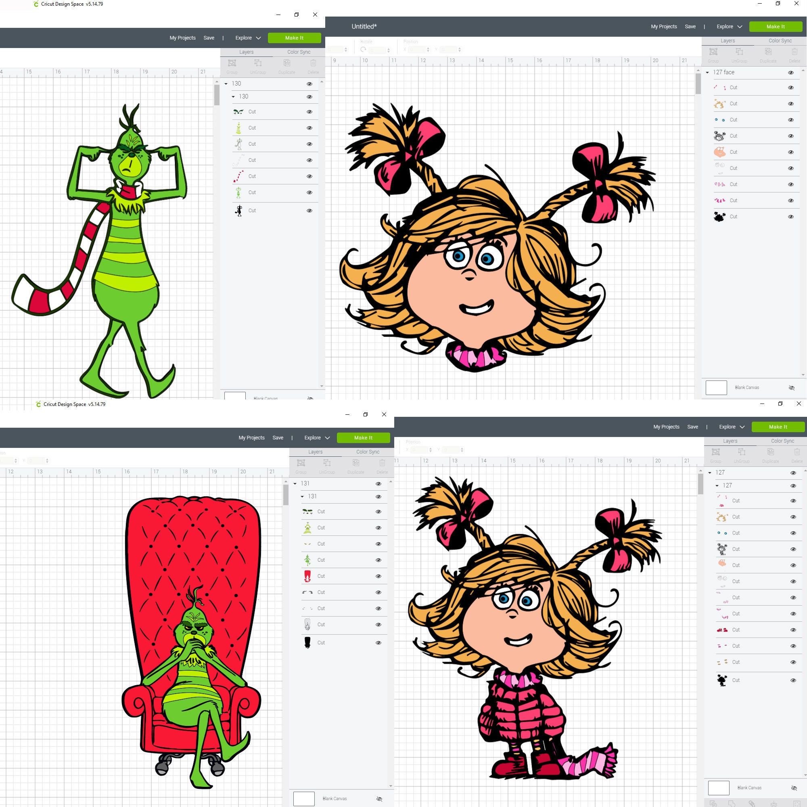Click the rotate icon in the Untitled* edit bar
Screen dimensions: 807x807
coord(363,49)
